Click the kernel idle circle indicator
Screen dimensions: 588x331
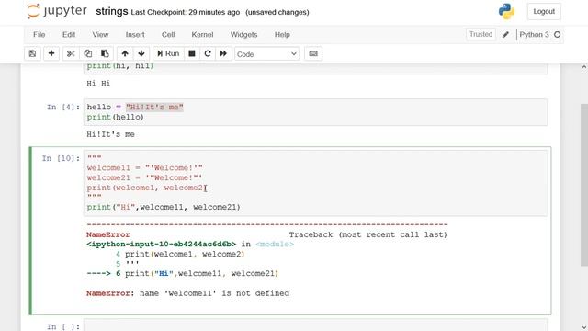558,35
